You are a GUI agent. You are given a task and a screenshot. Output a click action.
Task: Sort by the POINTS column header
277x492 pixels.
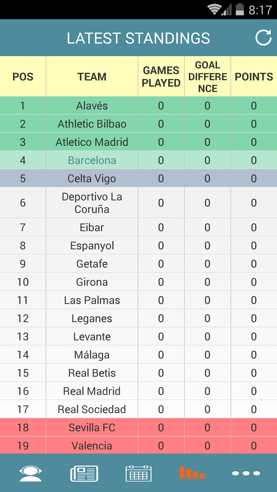[254, 77]
